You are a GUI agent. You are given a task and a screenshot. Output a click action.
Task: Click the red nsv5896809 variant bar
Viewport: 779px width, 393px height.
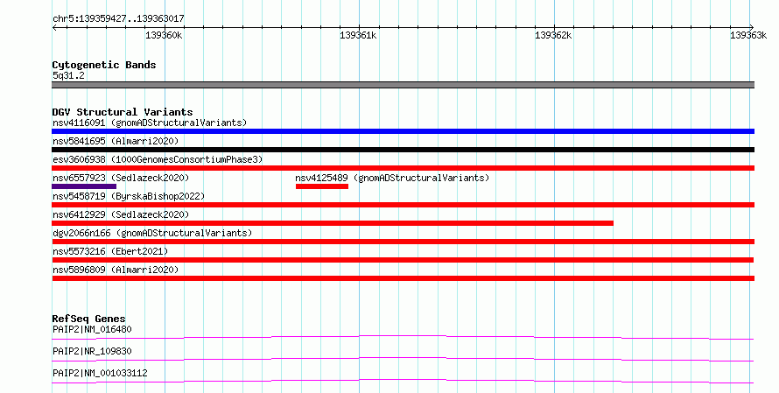pos(403,278)
